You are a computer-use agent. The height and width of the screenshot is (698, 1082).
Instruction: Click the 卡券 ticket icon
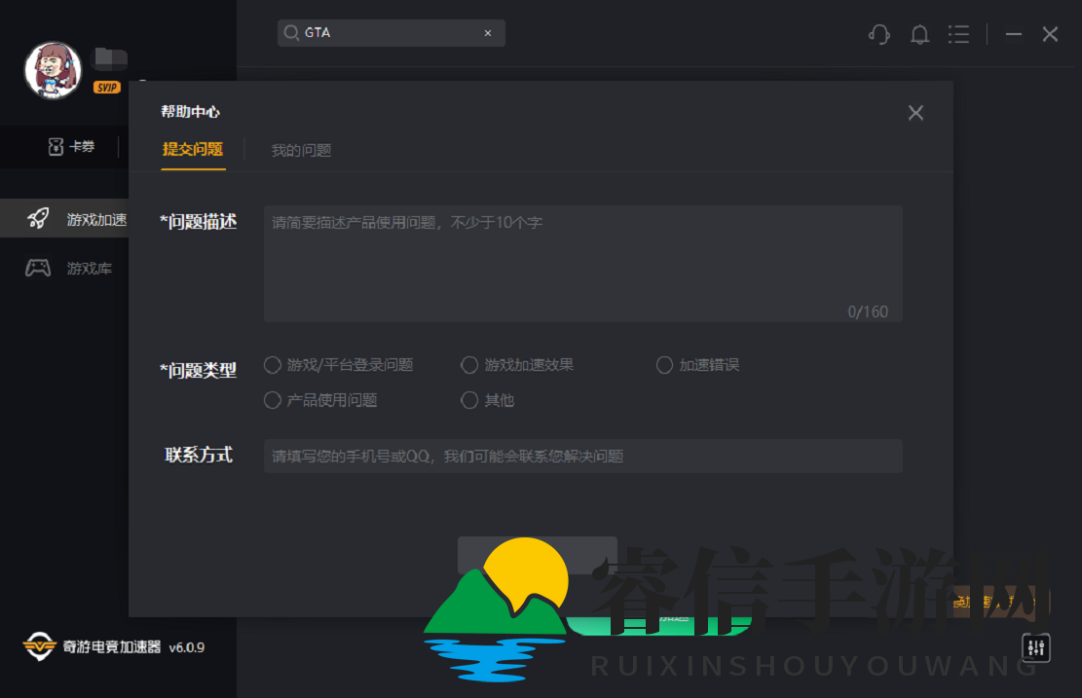pos(56,146)
